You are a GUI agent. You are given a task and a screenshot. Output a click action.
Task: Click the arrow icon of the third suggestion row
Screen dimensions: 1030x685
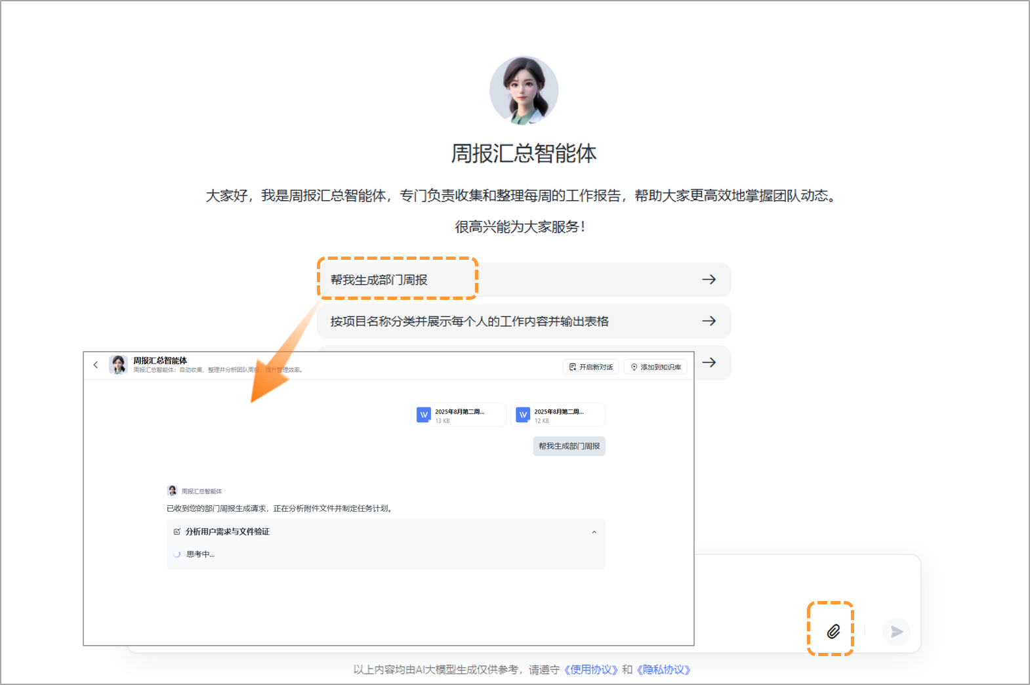tap(709, 362)
